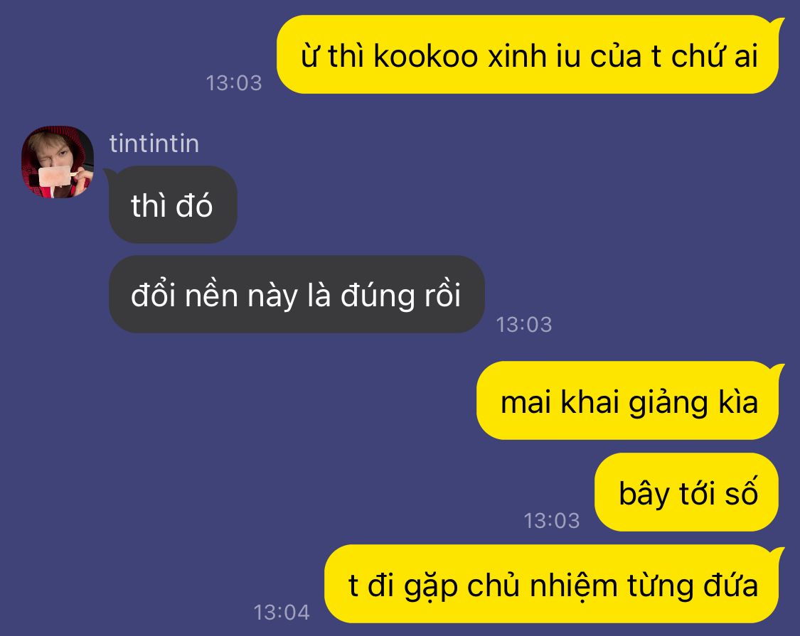
Task: Click the word 'nền' in the gray bubble
Action: click(x=211, y=295)
